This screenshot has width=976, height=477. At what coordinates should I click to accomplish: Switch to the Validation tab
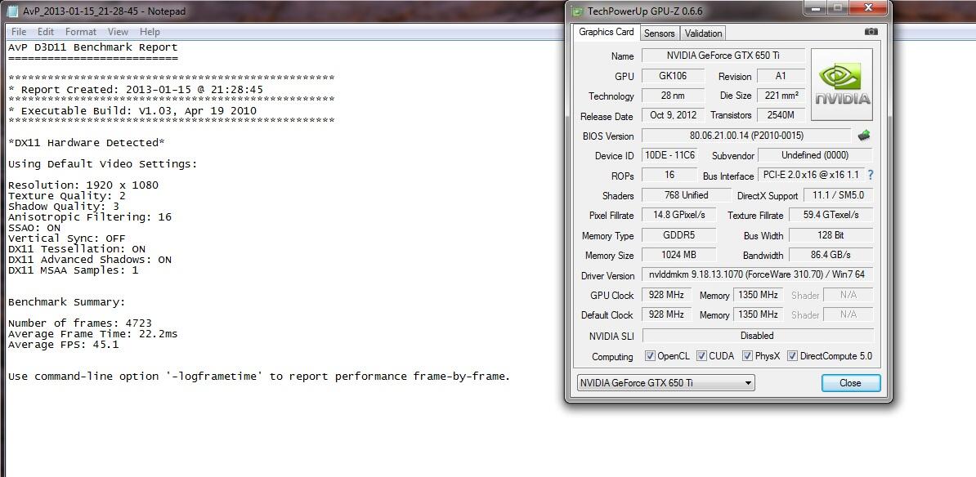(x=703, y=33)
